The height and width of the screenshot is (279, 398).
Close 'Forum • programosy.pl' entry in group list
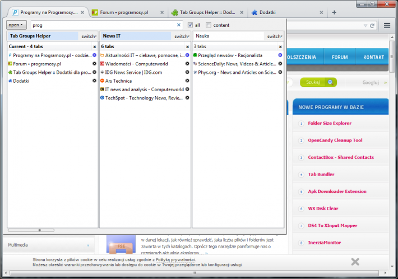click(94, 64)
